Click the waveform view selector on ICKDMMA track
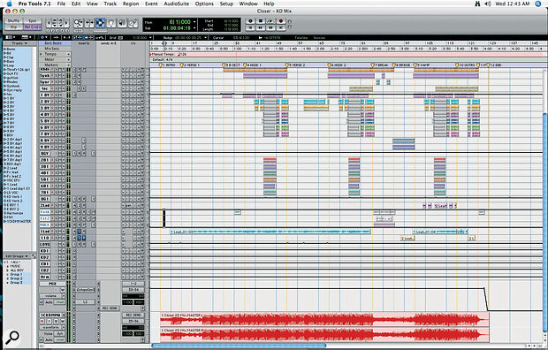The height and width of the screenshot is (350, 548). tap(52, 328)
